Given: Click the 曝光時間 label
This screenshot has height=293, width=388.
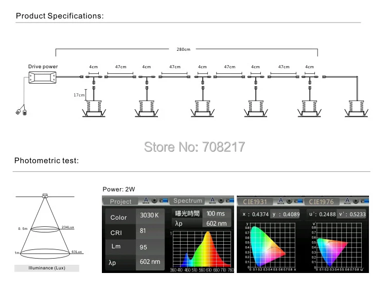Looking at the screenshot, I should point(187,213).
